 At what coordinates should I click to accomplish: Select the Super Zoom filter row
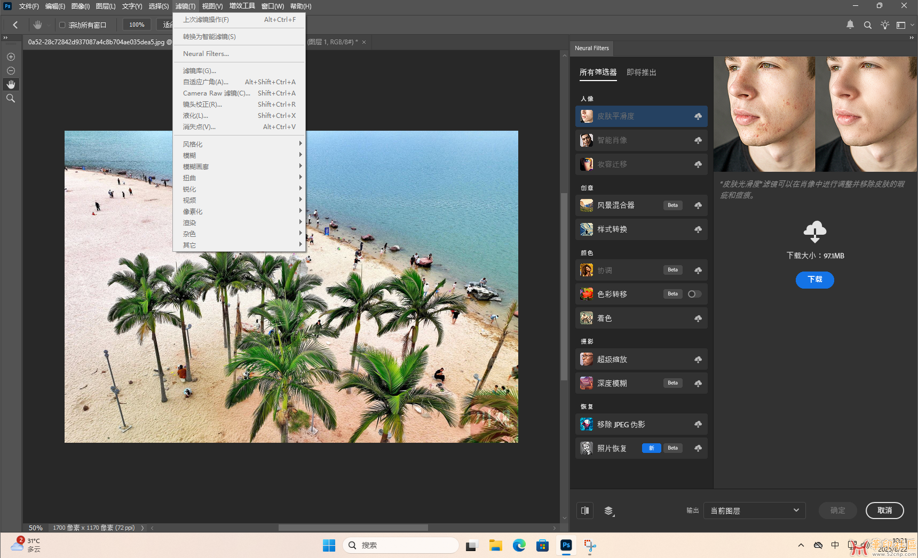pos(641,360)
